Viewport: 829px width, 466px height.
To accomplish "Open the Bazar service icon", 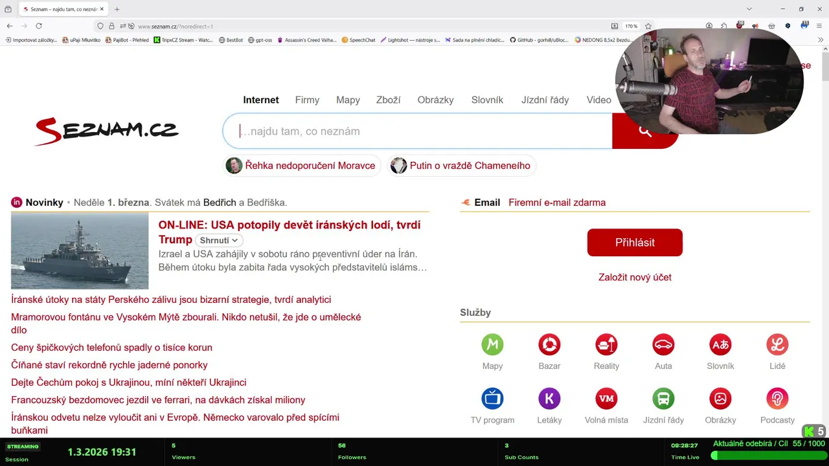I will pos(549,344).
